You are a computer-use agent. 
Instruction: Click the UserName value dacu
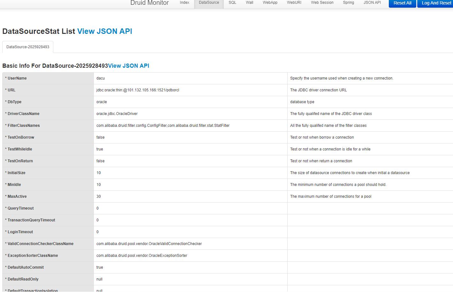[101, 78]
